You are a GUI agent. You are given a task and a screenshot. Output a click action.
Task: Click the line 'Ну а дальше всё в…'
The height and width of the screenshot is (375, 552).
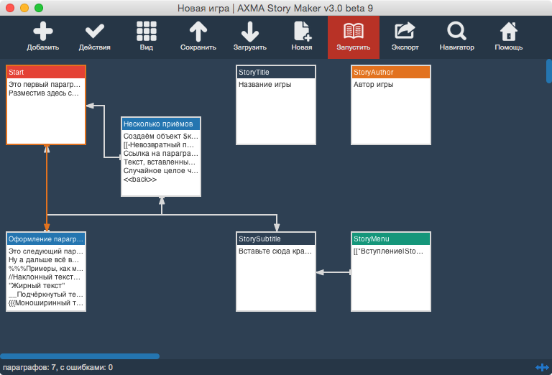point(44,259)
